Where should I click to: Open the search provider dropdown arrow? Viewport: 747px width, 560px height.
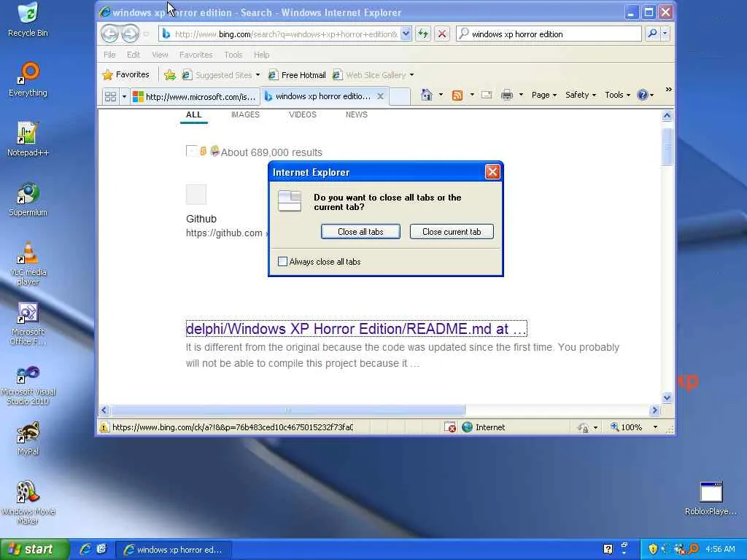(x=665, y=34)
